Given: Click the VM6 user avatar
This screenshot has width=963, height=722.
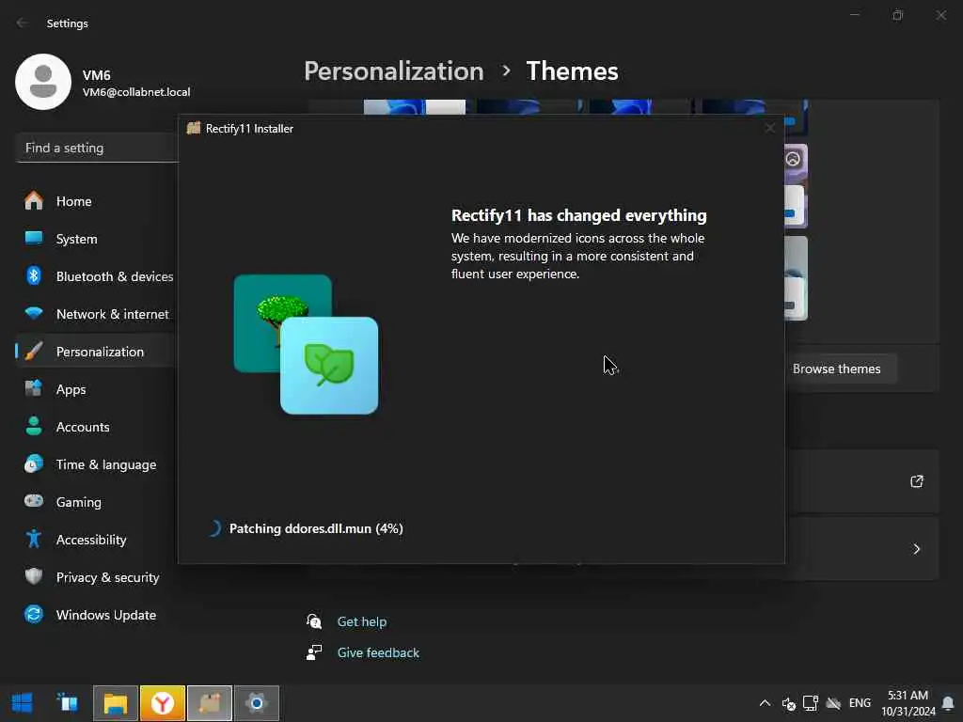Looking at the screenshot, I should pyautogui.click(x=43, y=82).
